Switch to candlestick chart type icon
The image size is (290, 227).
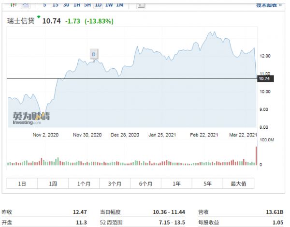click(13, 4)
